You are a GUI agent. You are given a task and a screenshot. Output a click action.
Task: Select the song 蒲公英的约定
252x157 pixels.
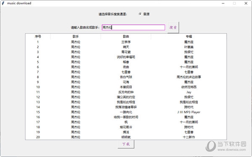pyautogui.click(x=126, y=97)
